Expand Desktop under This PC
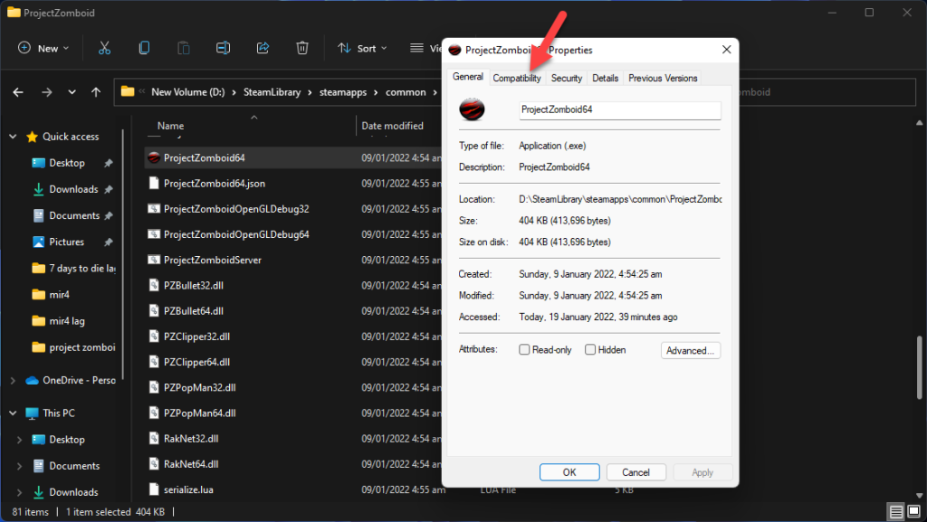Viewport: 927px width, 522px height. pos(20,440)
